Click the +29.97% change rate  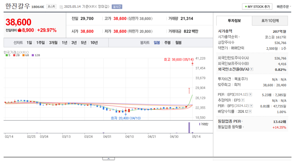point(47,30)
